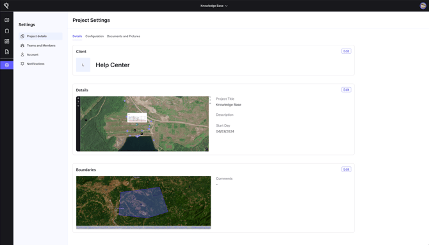Open the map view icon in sidebar
Screen dimensions: 429x245
[x=7, y=20]
